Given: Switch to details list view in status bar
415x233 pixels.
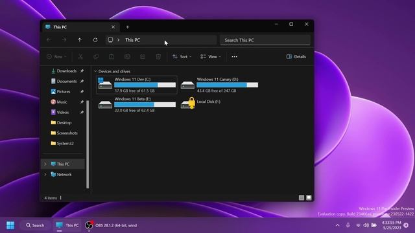Looking at the screenshot, I should pyautogui.click(x=302, y=197).
